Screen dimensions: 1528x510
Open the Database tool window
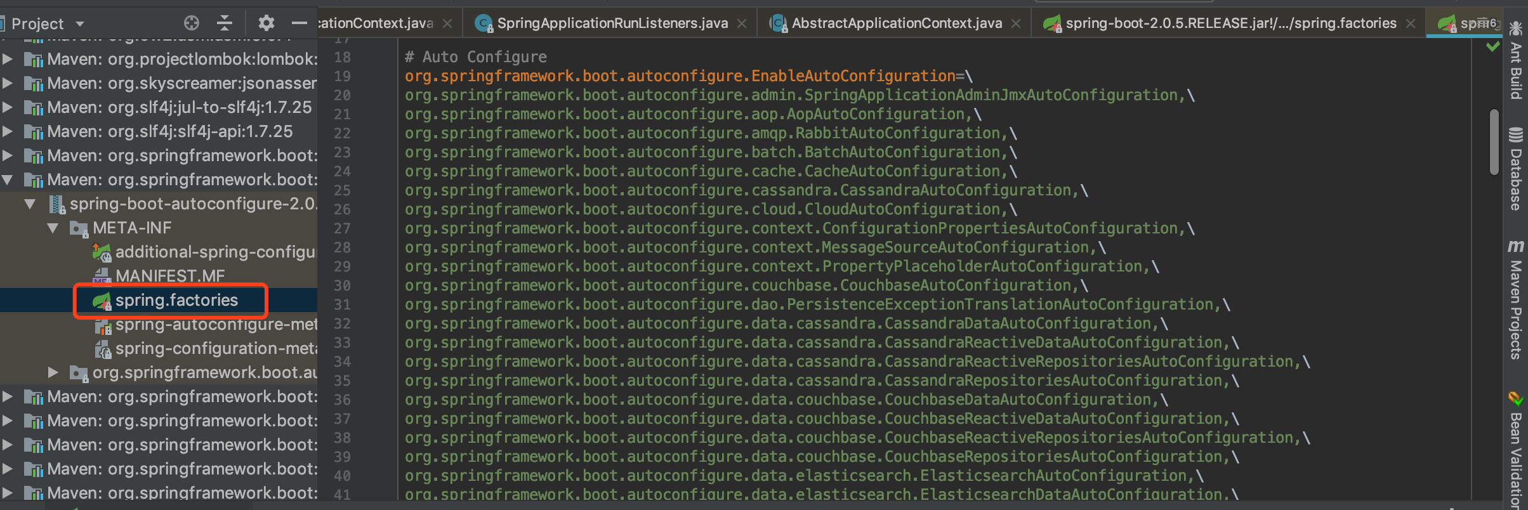tap(1516, 169)
